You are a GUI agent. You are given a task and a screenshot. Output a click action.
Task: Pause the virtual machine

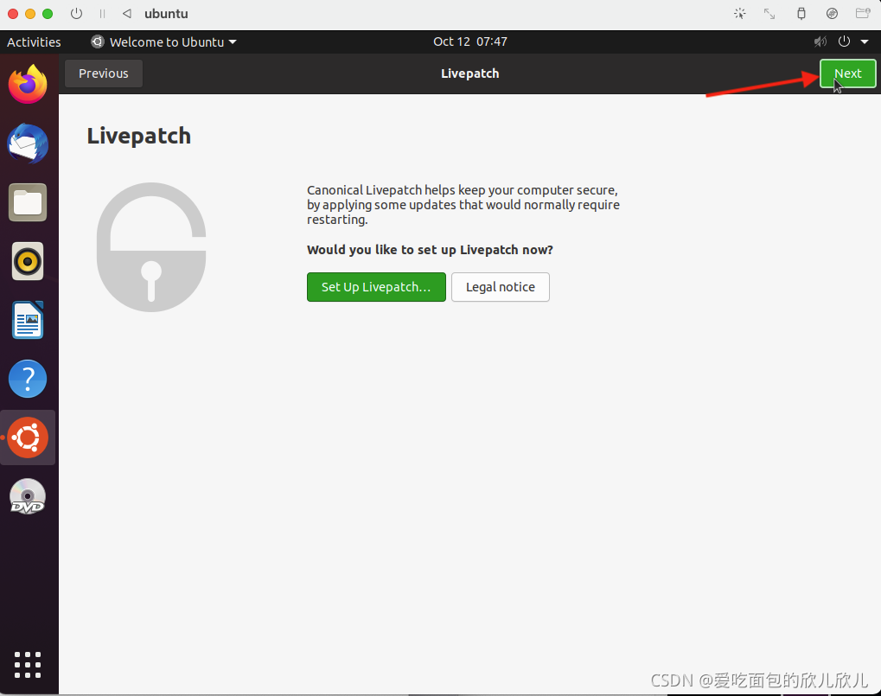coord(102,14)
